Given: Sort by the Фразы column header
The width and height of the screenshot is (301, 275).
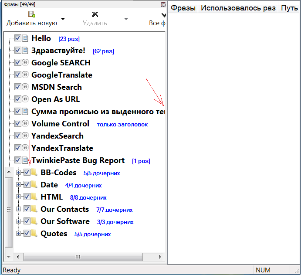Looking at the screenshot, I should coord(183,8).
